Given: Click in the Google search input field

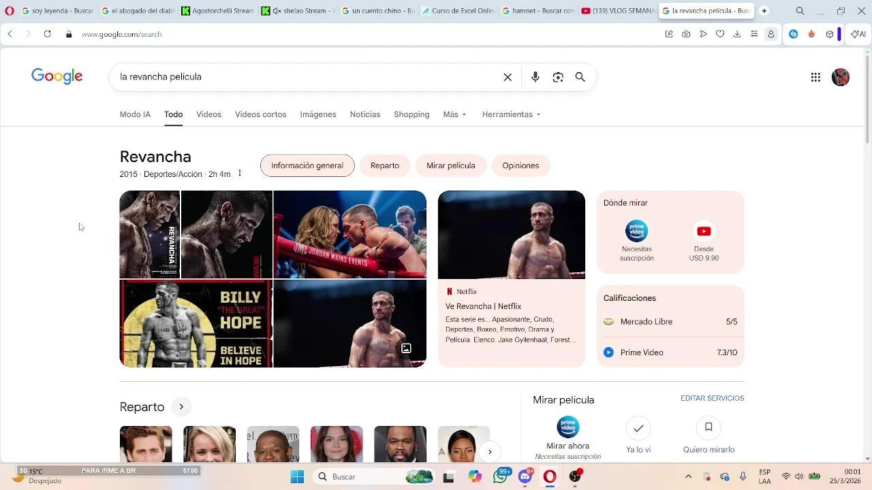Looking at the screenshot, I should [x=307, y=77].
